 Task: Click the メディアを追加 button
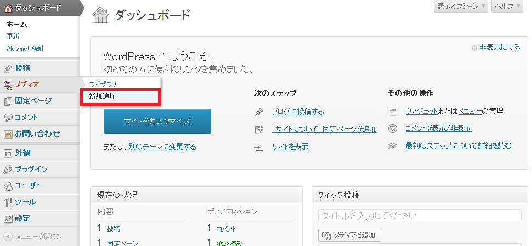349,235
